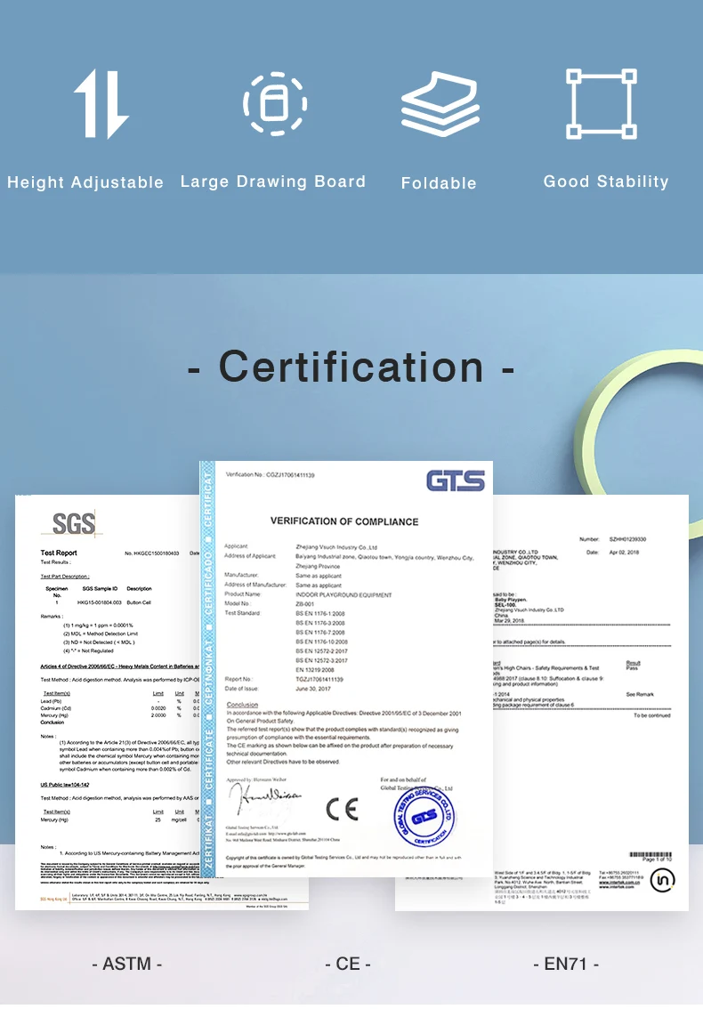
Task: Click the 'Apr 02, 2018' date on Intertek report
Action: coord(624,553)
